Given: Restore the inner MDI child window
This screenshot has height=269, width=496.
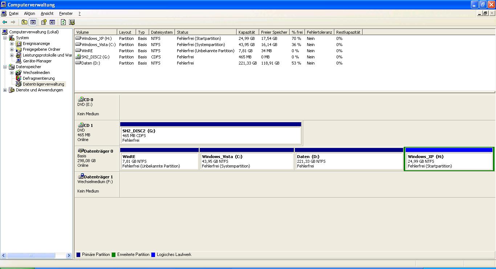Looking at the screenshot, I should [x=485, y=13].
